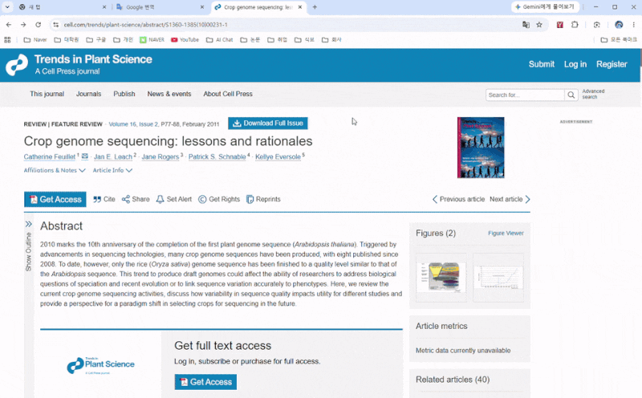This screenshot has width=642, height=398.
Task: Open the Chrome three-dot menu
Action: pyautogui.click(x=633, y=25)
